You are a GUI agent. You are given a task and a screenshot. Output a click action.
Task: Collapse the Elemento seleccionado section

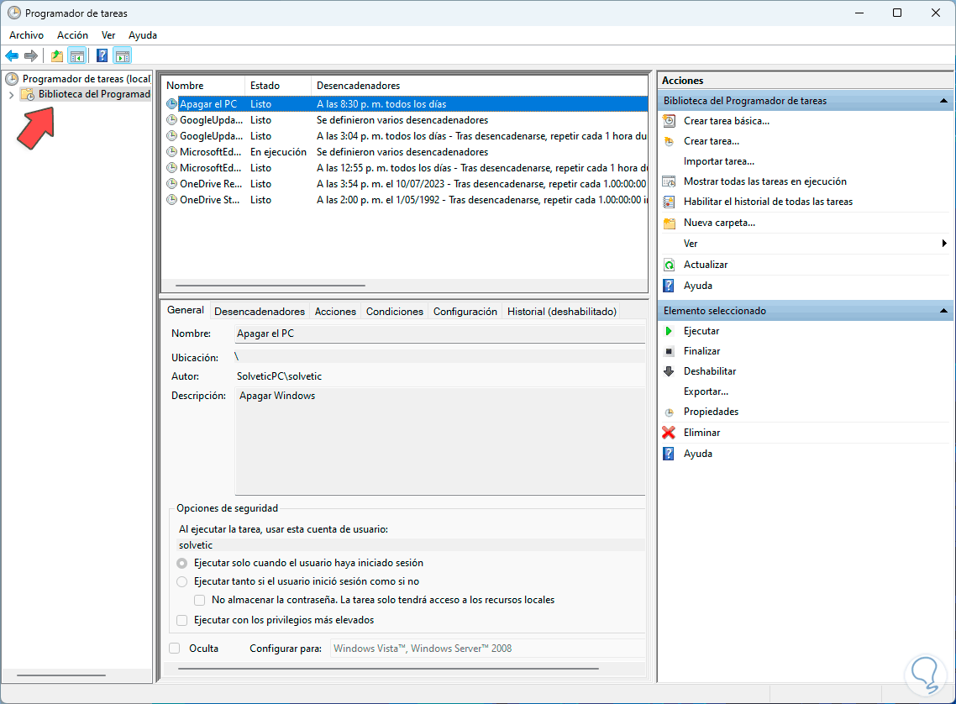click(x=943, y=311)
